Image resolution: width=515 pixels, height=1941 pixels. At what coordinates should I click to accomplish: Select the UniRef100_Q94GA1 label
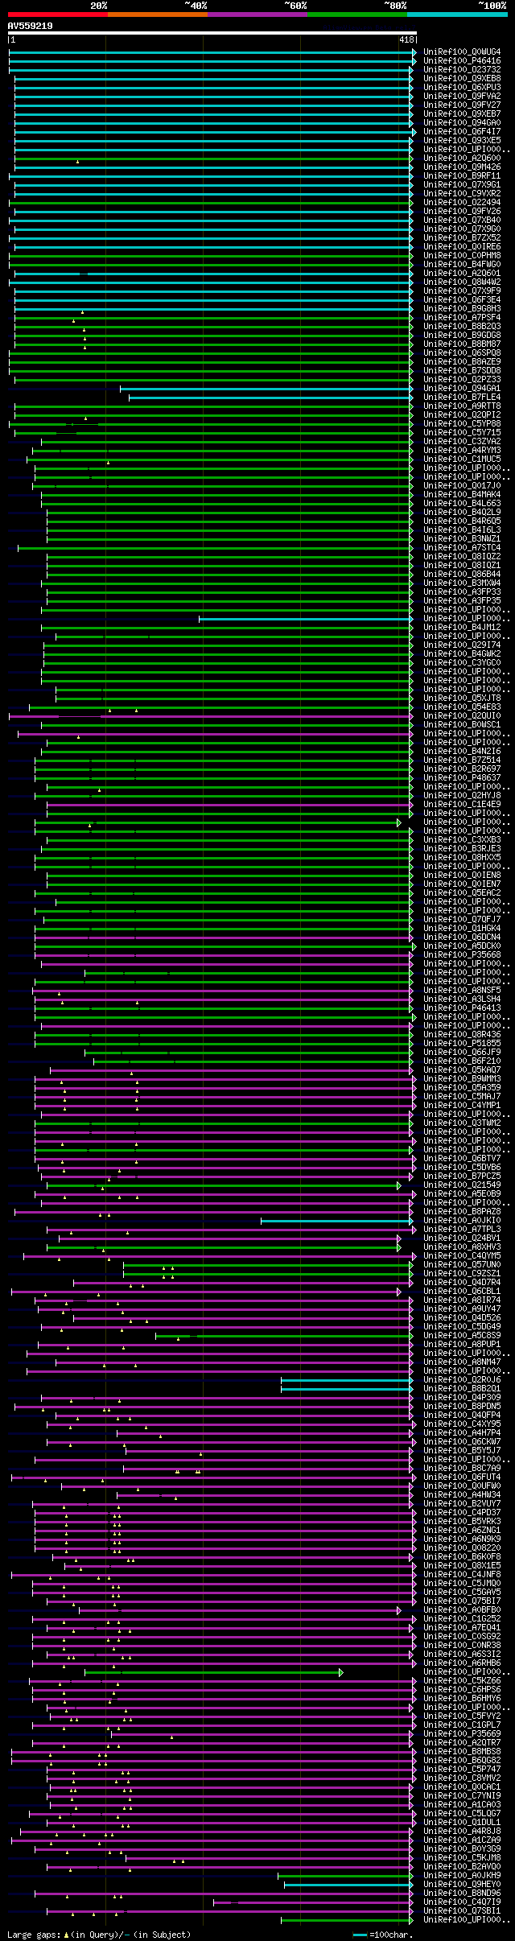[x=462, y=389]
